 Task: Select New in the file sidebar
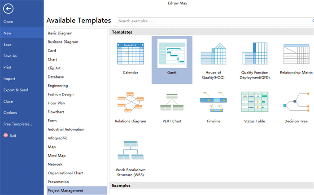[x=22, y=33]
